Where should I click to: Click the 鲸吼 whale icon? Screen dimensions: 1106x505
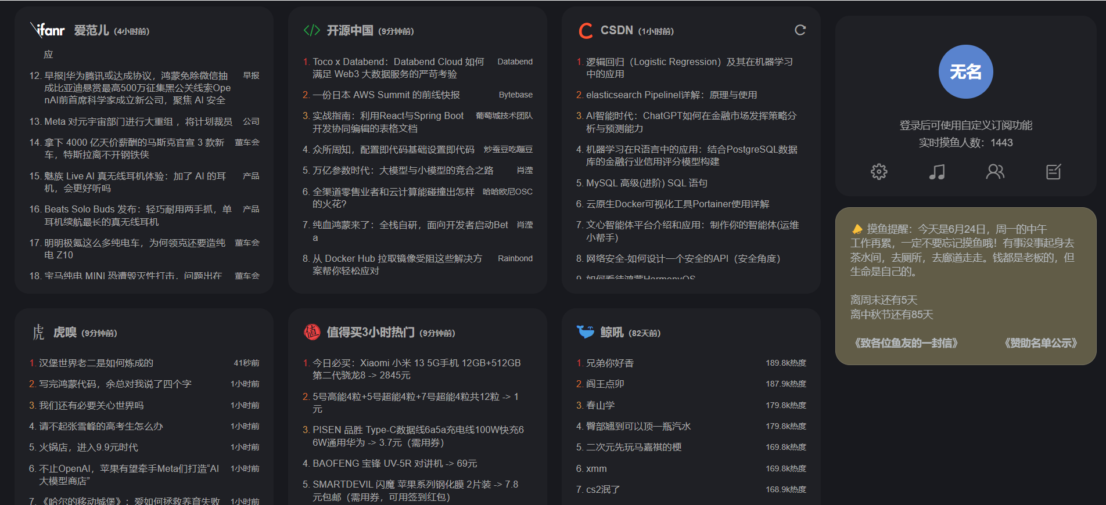coord(585,332)
